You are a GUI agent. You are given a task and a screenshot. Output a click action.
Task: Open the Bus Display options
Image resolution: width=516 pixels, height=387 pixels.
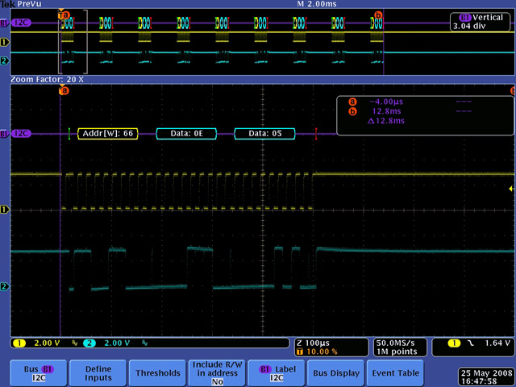pos(335,373)
